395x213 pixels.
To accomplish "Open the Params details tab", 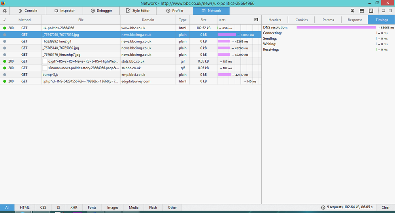I will pos(328,20).
